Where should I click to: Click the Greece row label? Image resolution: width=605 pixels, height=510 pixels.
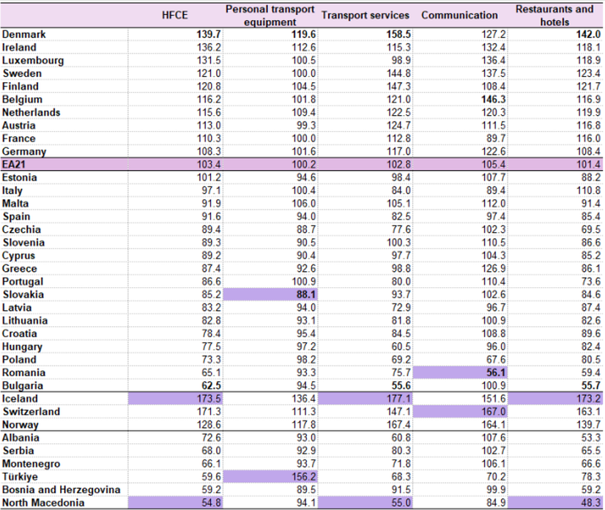20,269
